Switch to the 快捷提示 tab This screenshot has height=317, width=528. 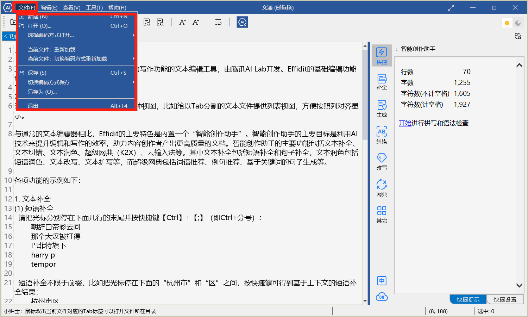468,299
